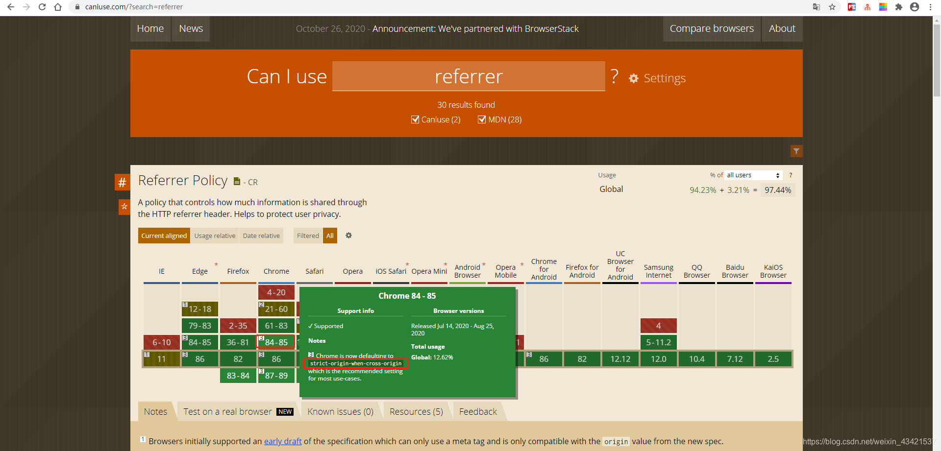This screenshot has height=451, width=941.
Task: Open the spec document icon beside CR
Action: (237, 182)
